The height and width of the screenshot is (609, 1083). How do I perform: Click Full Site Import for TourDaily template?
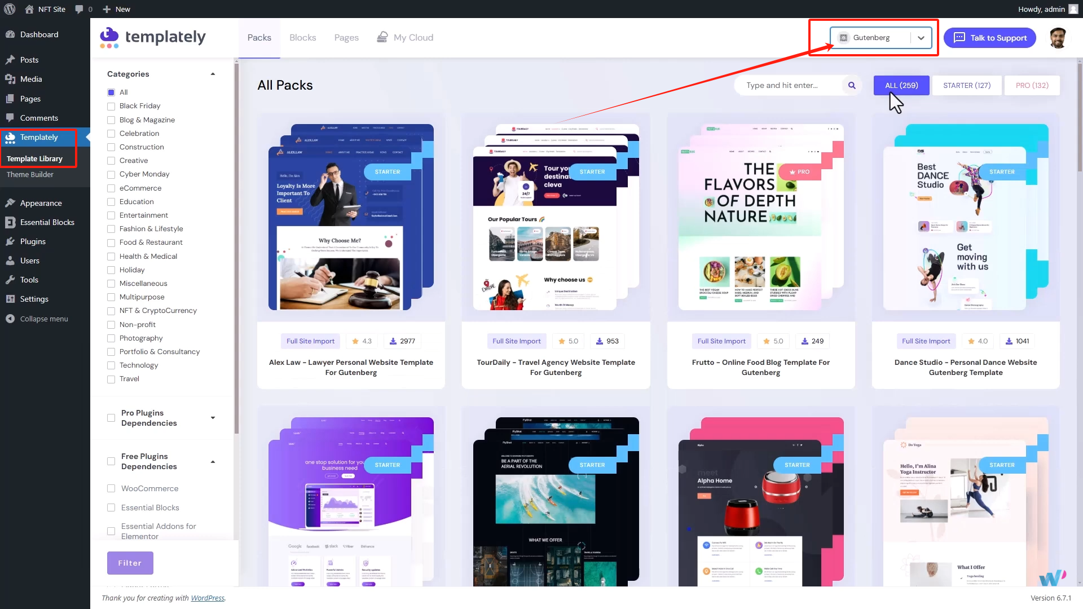516,341
